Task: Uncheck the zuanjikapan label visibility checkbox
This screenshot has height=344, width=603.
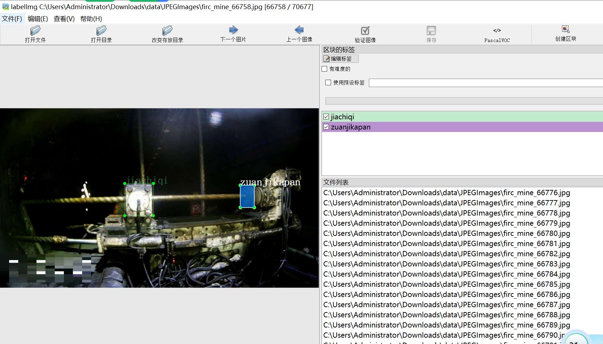Action: [326, 127]
